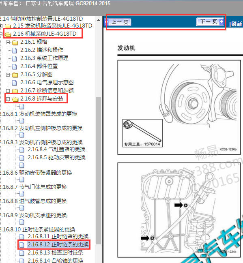Image resolution: width=243 pixels, height=263 pixels.
Task: Collapse the 2.16.8 拆卸与安装 node
Action: [x=8, y=99]
